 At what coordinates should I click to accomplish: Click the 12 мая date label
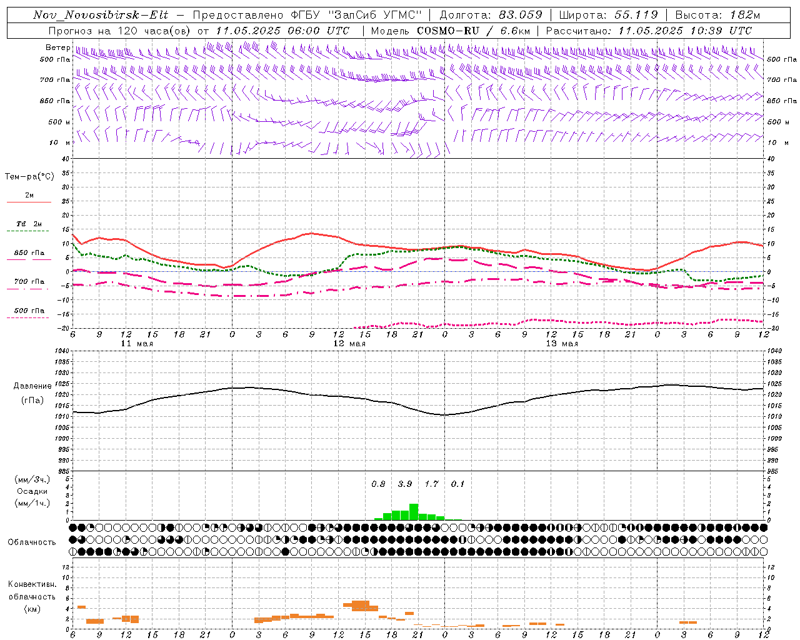coord(349,344)
